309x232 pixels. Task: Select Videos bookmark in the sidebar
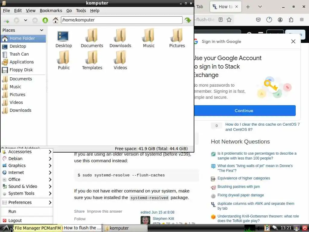tap(23, 103)
